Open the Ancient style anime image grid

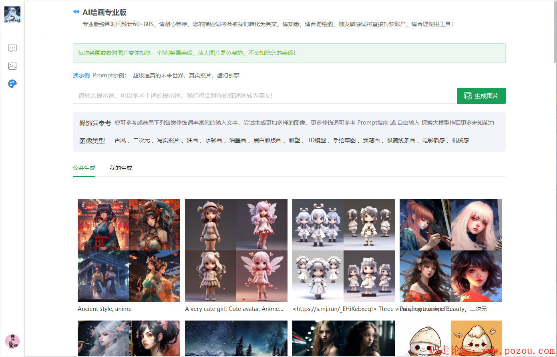coord(129,250)
